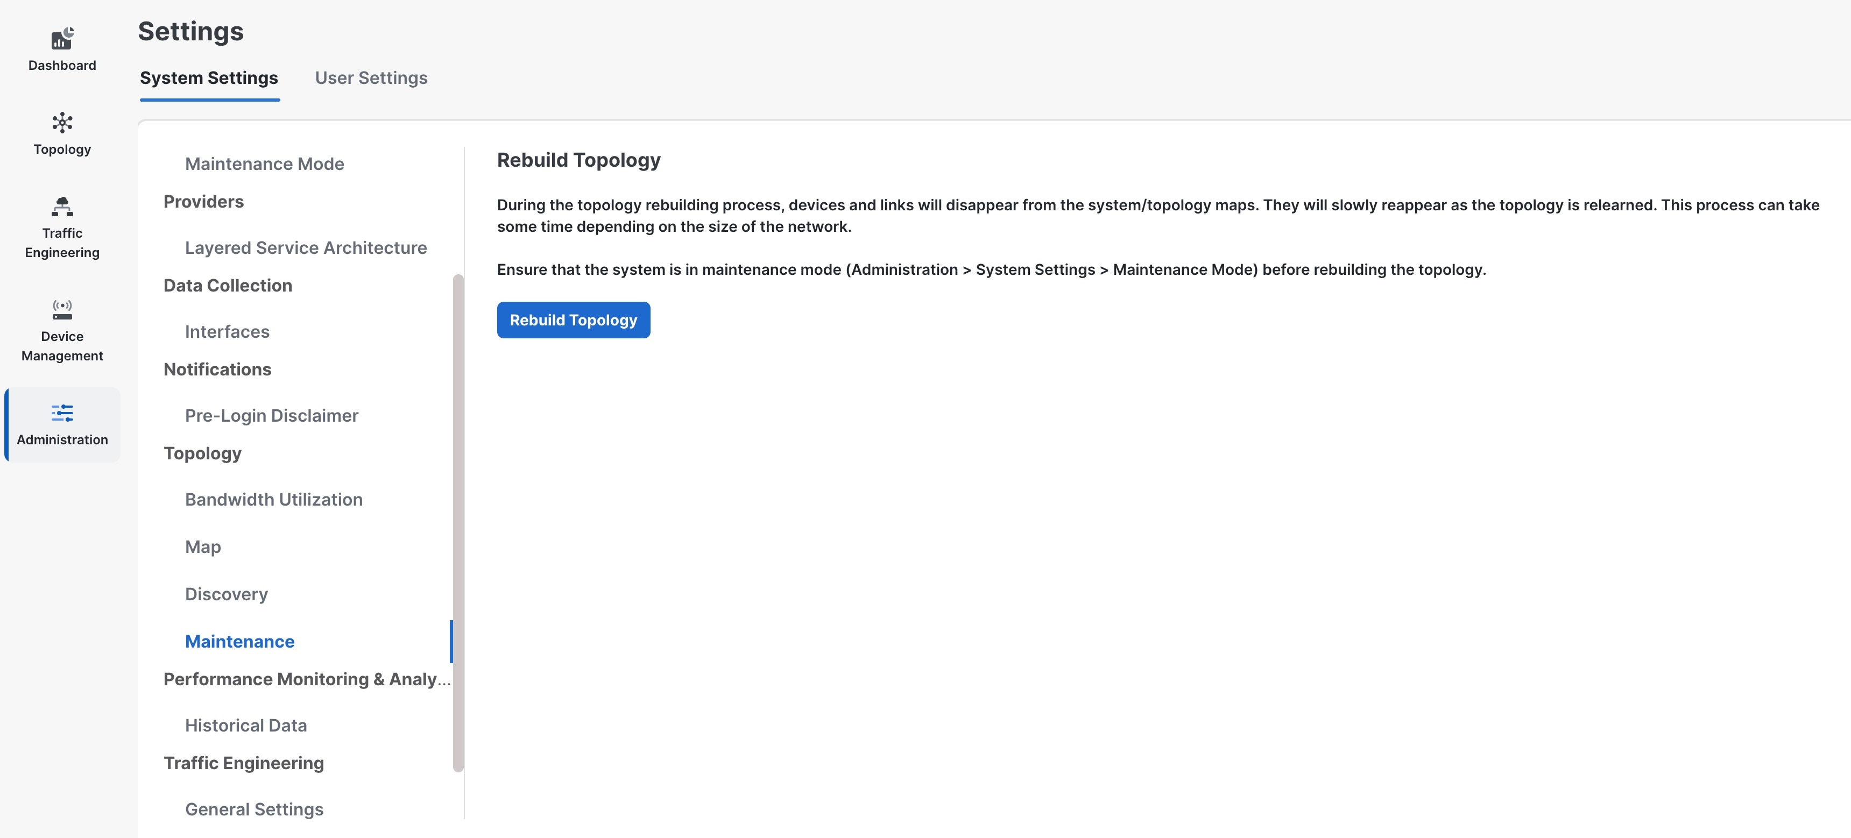Image resolution: width=1851 pixels, height=838 pixels.
Task: Open the Map topology settings
Action: [203, 547]
